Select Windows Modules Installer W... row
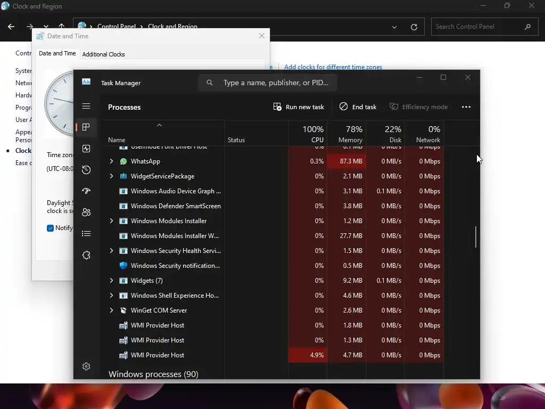Screen dimensions: 545x409 coord(272,236)
